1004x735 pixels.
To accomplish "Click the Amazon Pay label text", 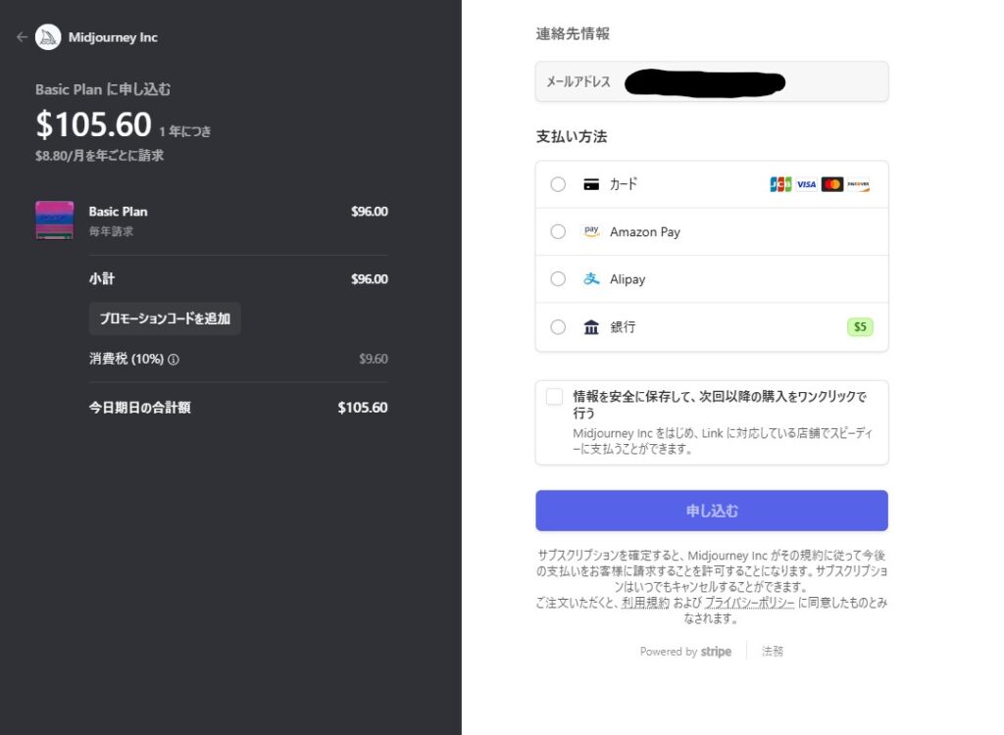I will 645,231.
